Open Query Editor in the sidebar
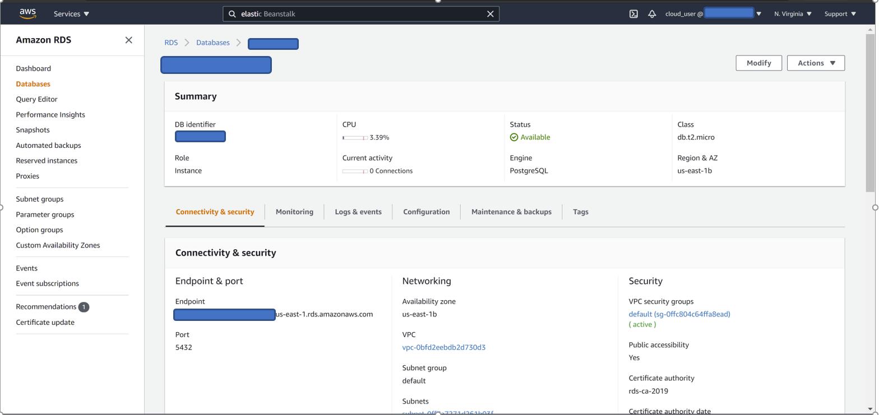Screen dimensions: 879x415 36,99
